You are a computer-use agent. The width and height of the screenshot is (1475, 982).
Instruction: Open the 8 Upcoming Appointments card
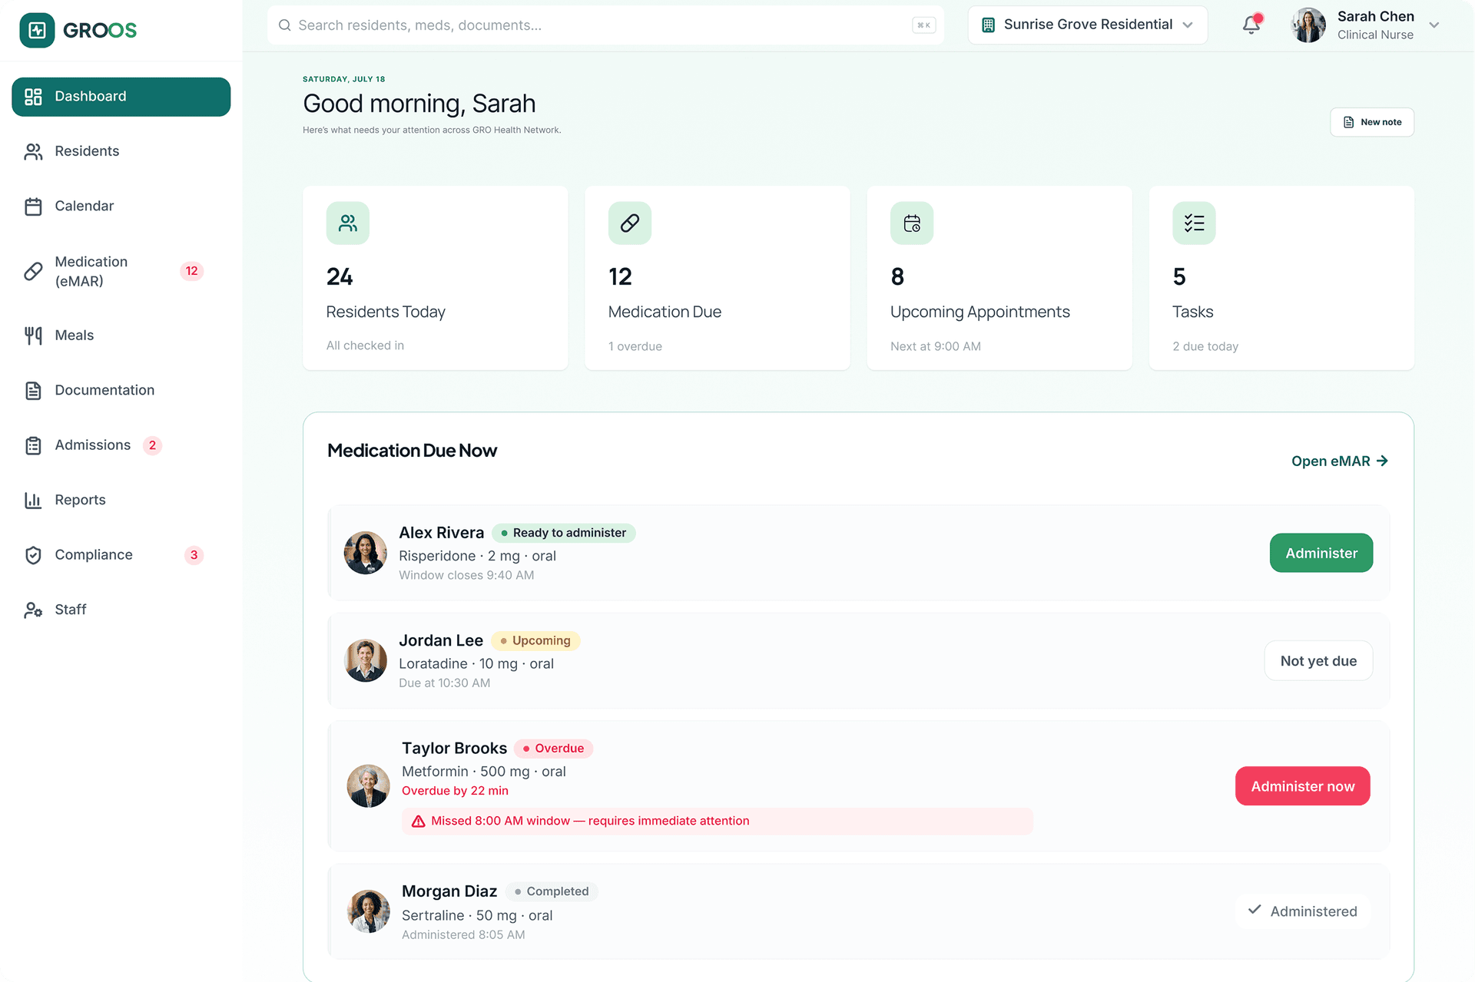[999, 278]
